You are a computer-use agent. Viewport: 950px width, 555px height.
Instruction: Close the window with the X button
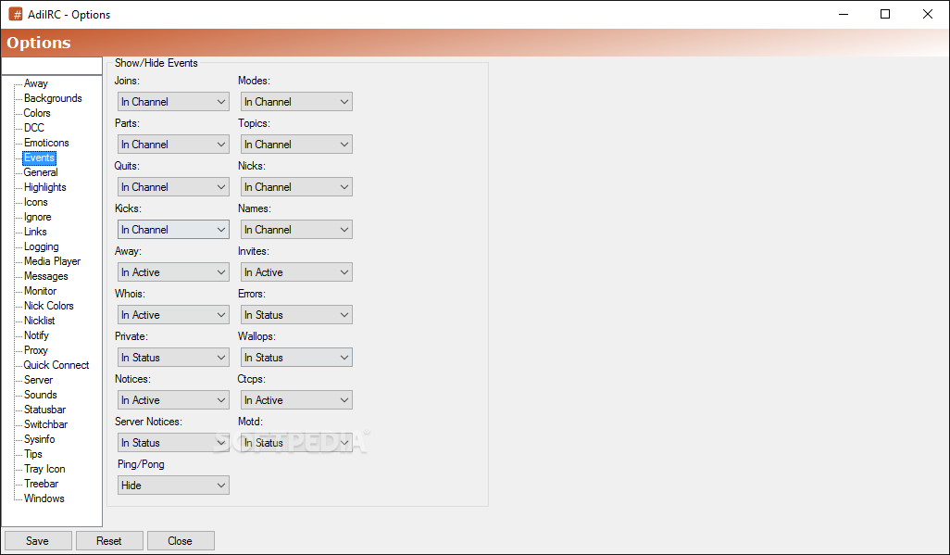(x=928, y=14)
